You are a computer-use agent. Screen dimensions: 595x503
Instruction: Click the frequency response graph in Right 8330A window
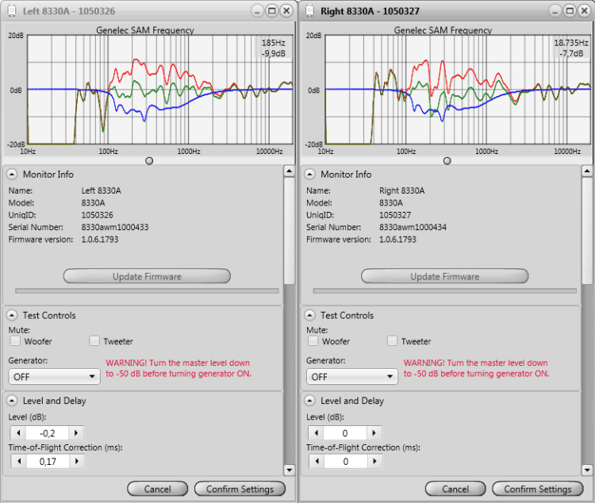[x=458, y=90]
